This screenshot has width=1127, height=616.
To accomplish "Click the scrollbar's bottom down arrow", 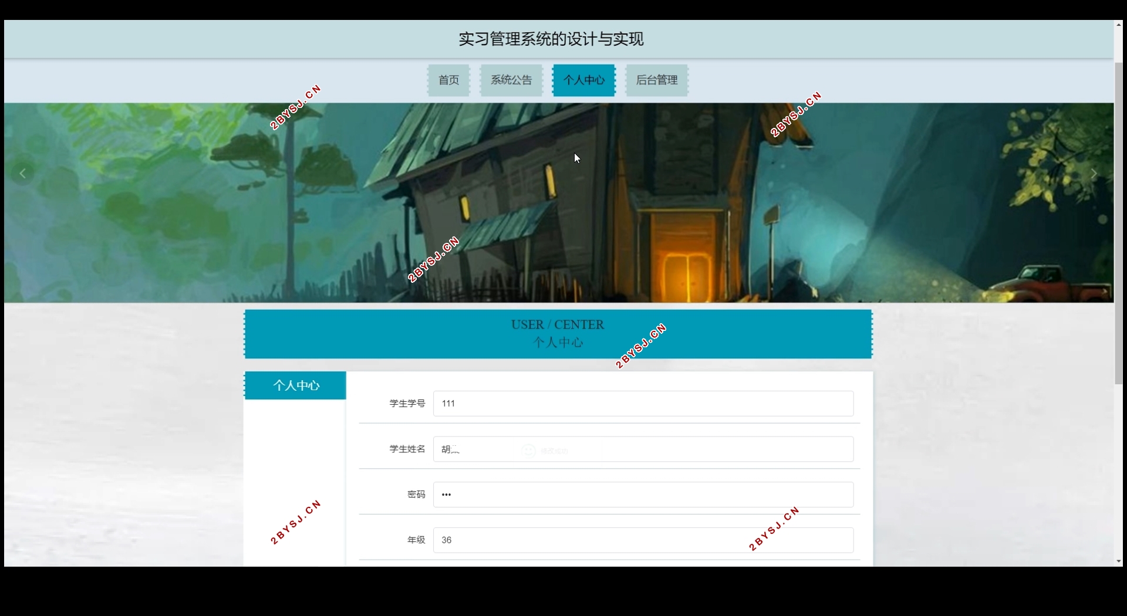I will [x=1119, y=561].
